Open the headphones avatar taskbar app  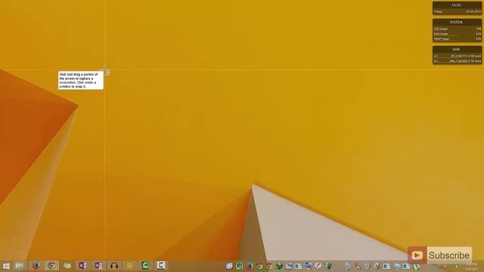114,265
